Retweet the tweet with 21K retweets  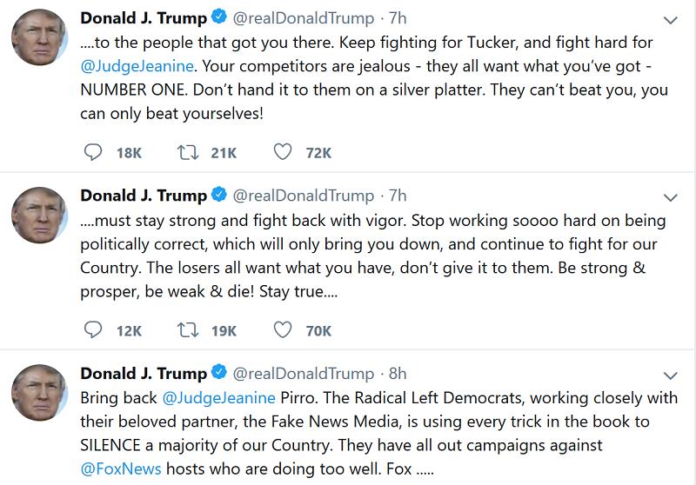tap(186, 153)
